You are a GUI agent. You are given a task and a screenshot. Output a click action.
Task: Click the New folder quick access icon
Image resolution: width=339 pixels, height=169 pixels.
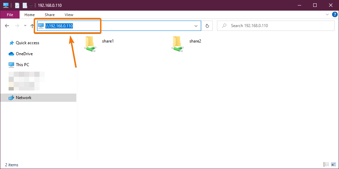pos(25,5)
